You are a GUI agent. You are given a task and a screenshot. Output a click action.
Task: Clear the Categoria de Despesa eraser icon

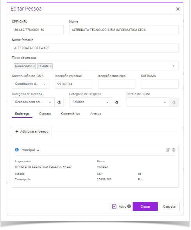click(x=116, y=102)
